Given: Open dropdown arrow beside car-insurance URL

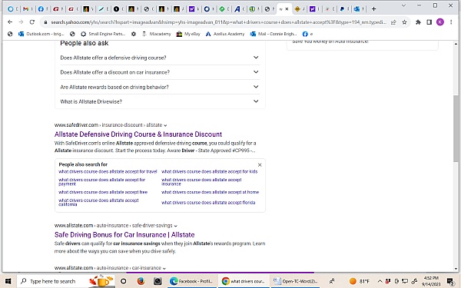Looking at the screenshot, I should tap(164, 268).
